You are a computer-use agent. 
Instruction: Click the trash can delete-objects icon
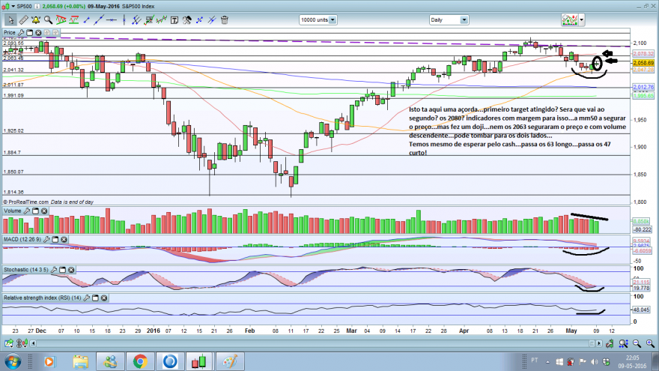pyautogui.click(x=225, y=19)
